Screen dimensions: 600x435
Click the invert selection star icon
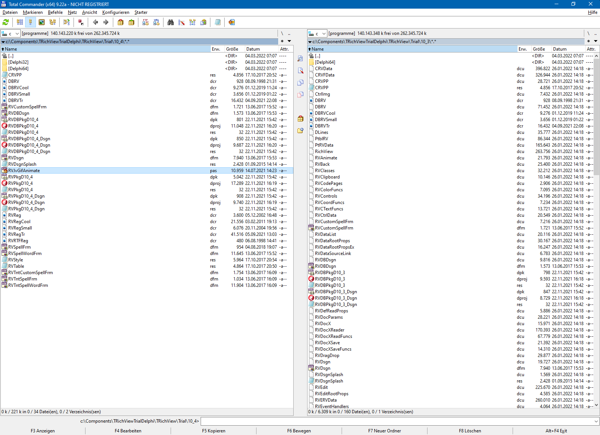click(x=81, y=22)
